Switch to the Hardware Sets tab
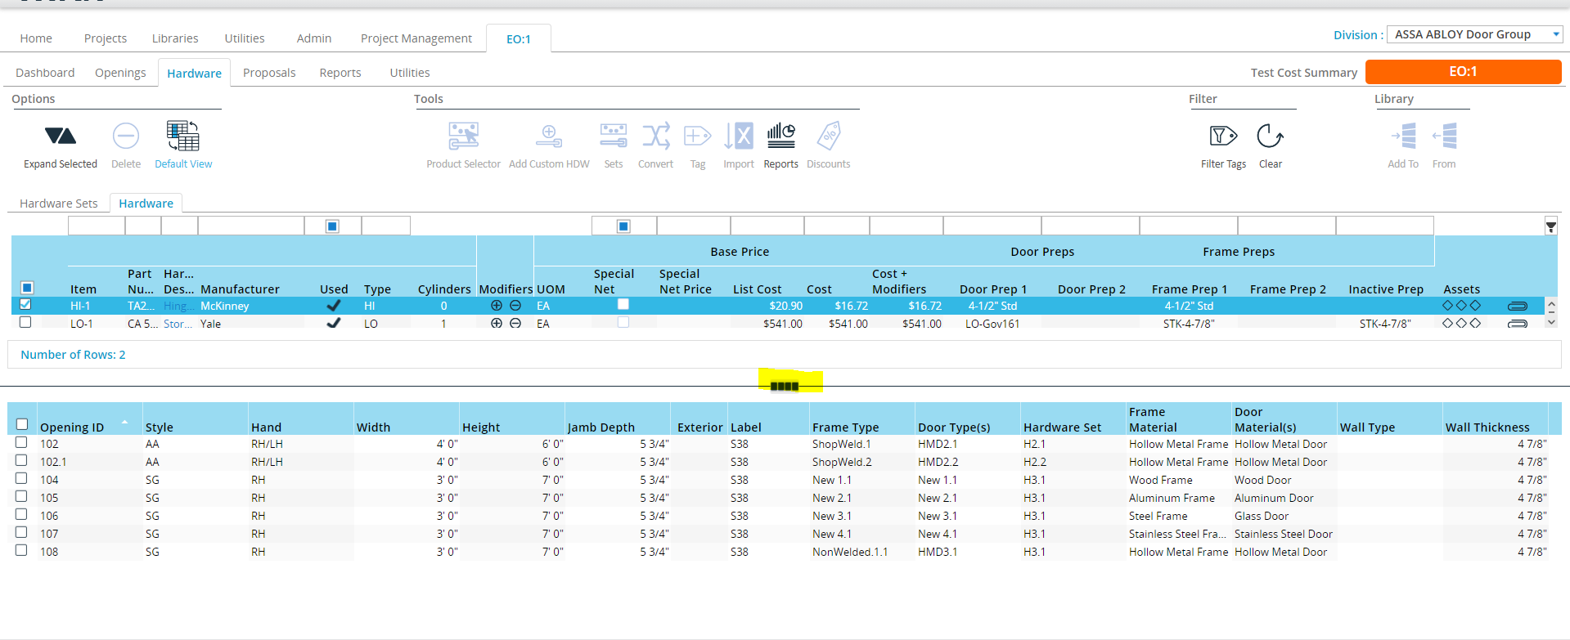Viewport: 1570px width, 640px height. point(59,204)
